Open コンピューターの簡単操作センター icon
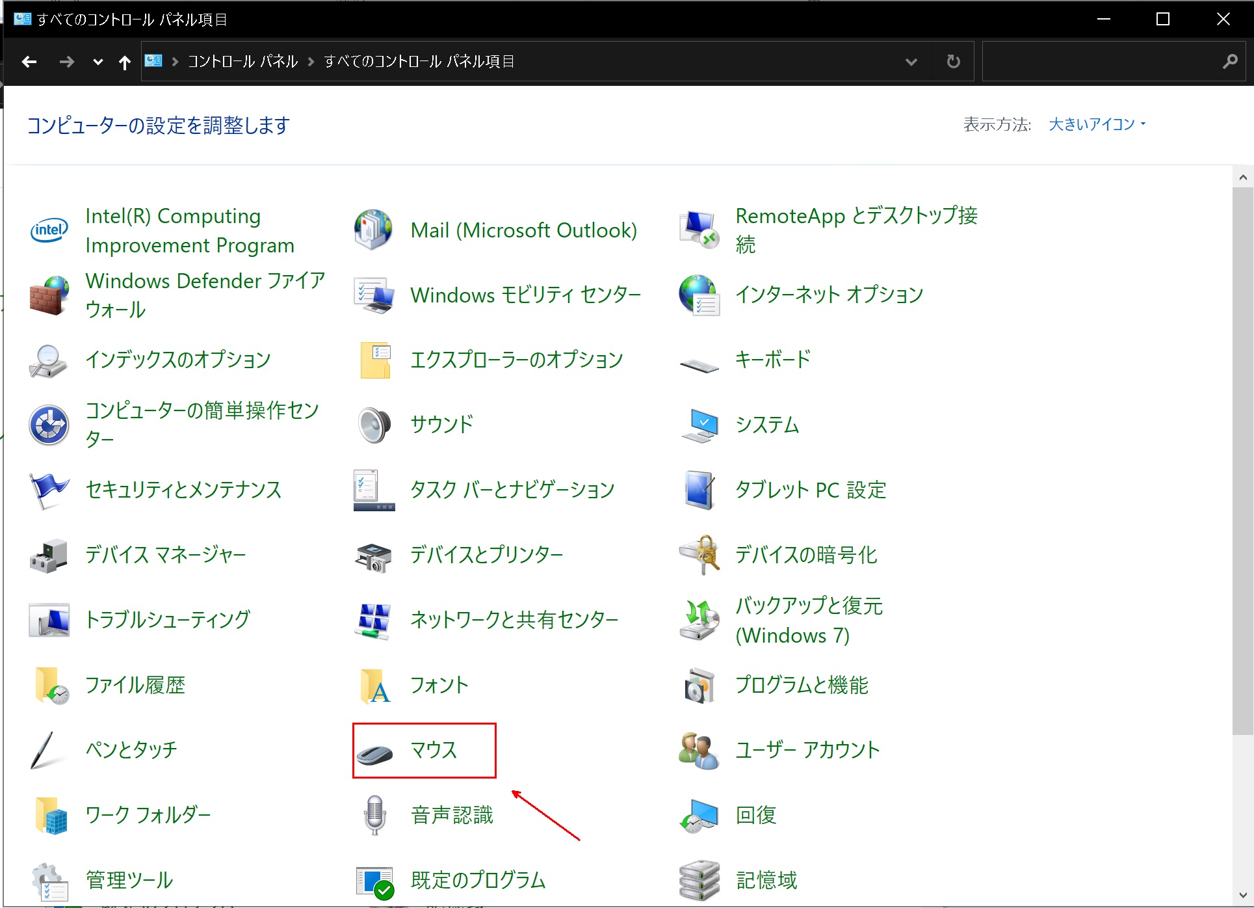Screen dimensions: 1254x908 pos(49,425)
